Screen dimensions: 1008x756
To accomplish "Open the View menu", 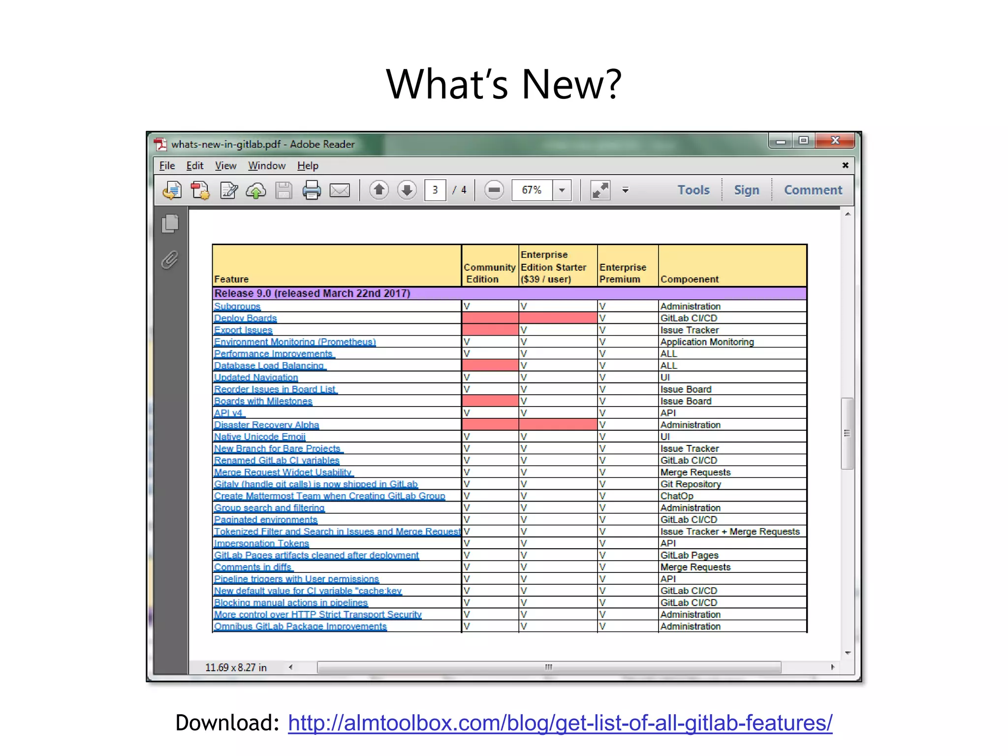I will tap(225, 166).
